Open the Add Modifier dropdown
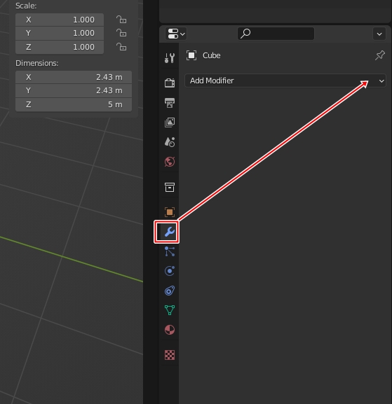392x404 pixels. tap(285, 81)
